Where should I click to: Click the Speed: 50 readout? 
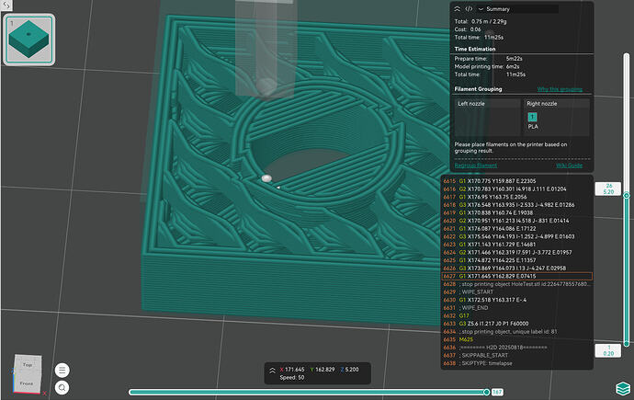[292, 378]
